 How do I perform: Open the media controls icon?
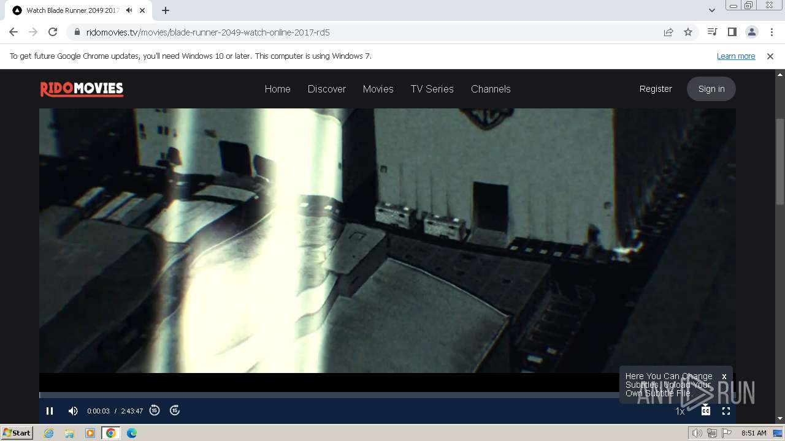pyautogui.click(x=712, y=32)
